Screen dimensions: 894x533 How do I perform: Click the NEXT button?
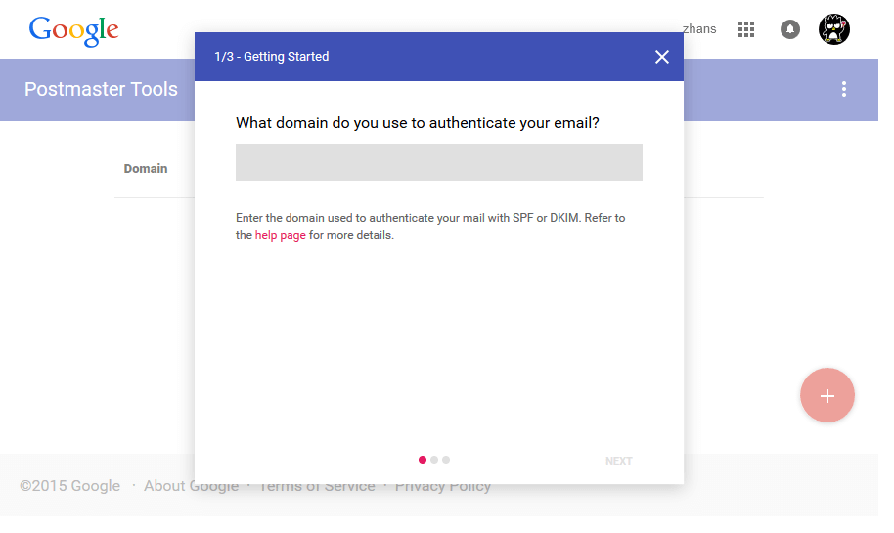pyautogui.click(x=618, y=461)
